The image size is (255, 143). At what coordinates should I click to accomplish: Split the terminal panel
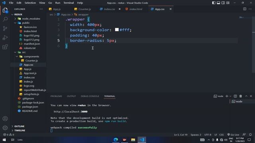tap(235, 96)
